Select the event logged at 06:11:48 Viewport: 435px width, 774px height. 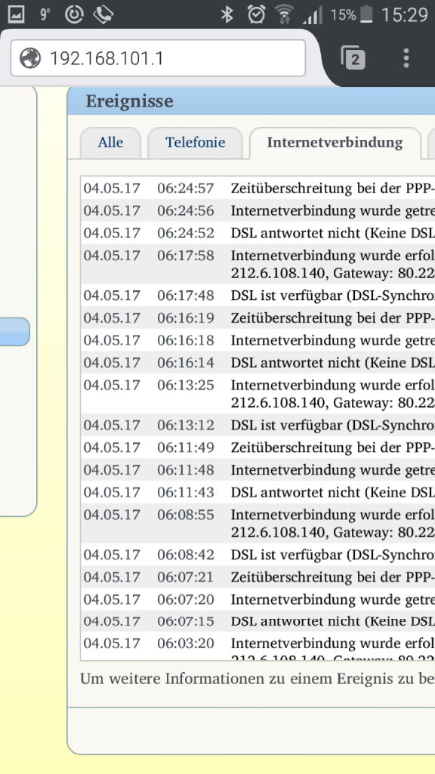(x=258, y=470)
